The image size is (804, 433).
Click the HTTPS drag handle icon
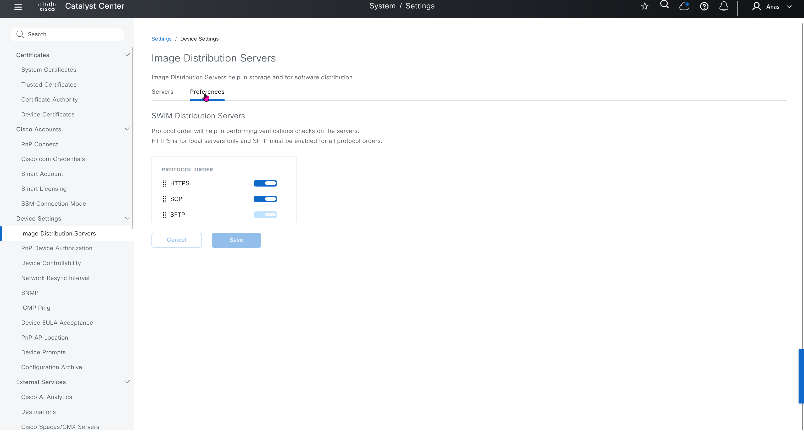coord(164,183)
